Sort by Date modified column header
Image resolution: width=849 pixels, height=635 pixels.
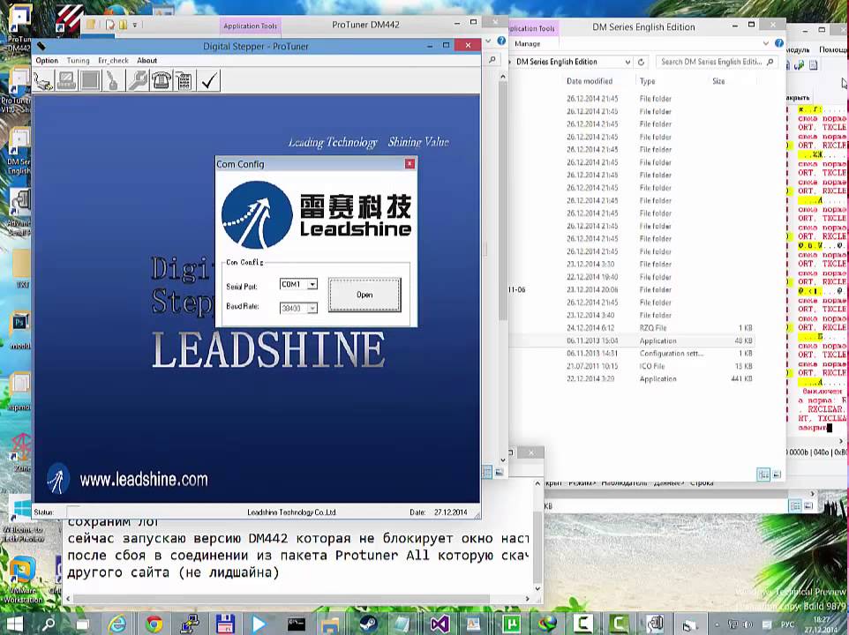coord(590,81)
